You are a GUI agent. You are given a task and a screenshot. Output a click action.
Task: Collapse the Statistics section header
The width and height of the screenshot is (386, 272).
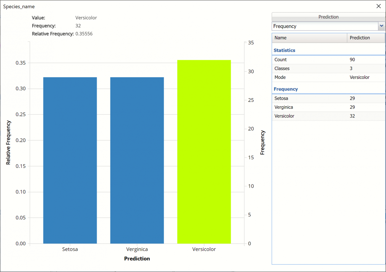click(x=284, y=50)
